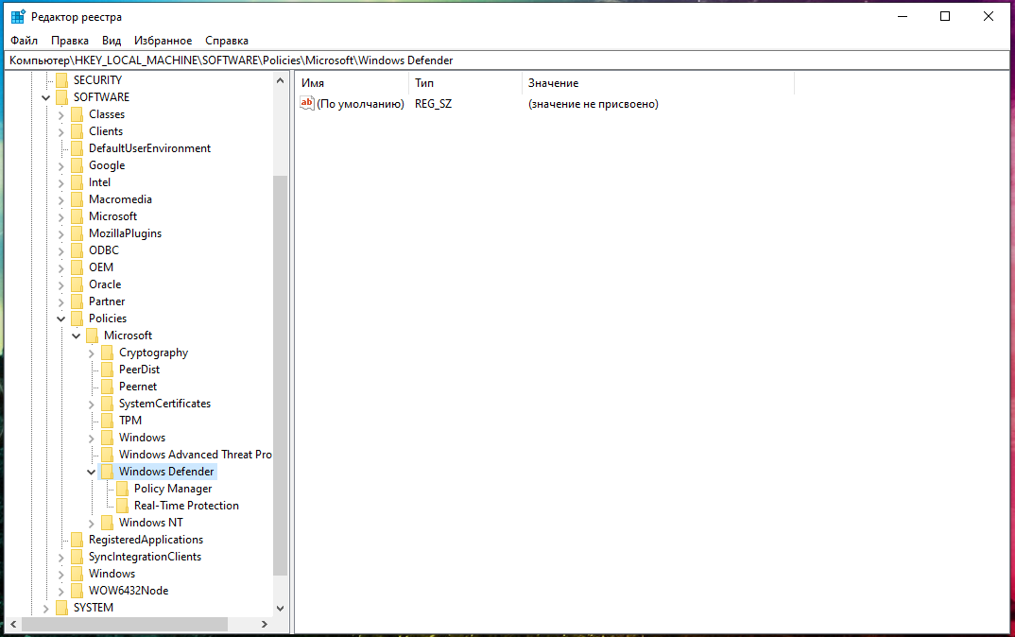
Task: Click the Real-Time Protection folder icon
Action: coord(122,506)
